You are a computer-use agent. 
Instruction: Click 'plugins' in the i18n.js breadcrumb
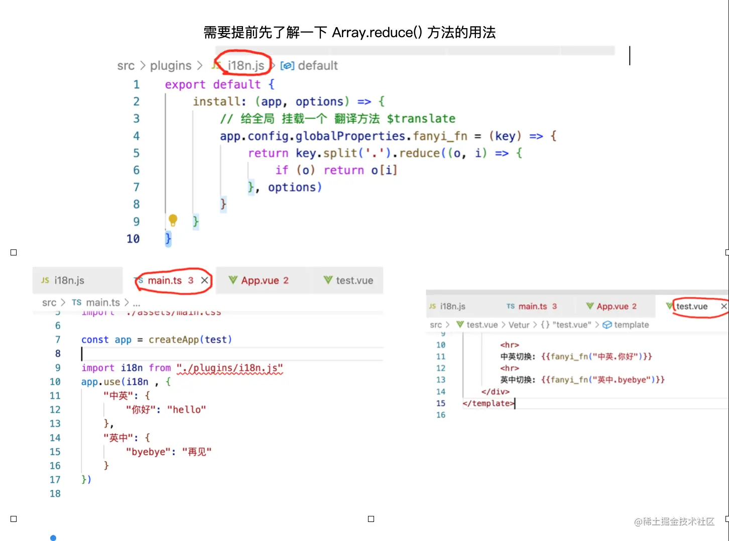tap(171, 66)
